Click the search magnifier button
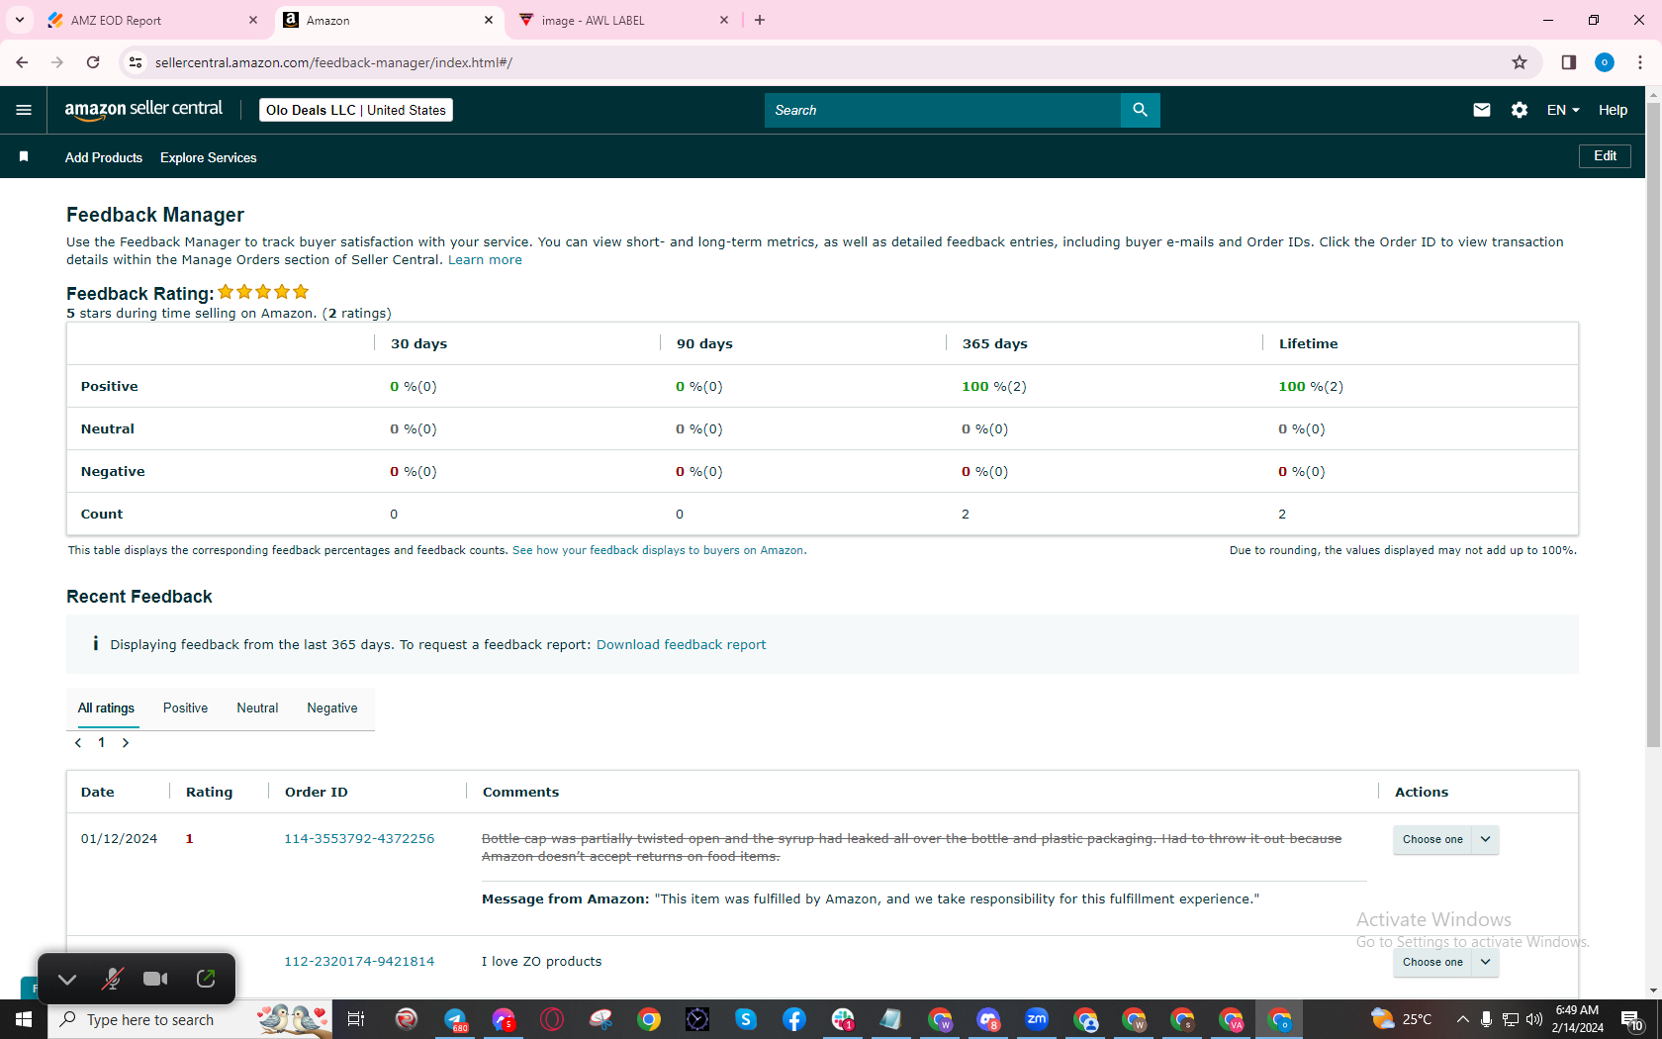Viewport: 1662px width, 1039px height. [1140, 110]
